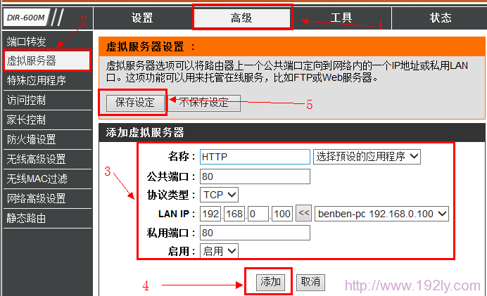This screenshot has height=296, width=487.
Task: Open the 启用 status dropdown
Action: pyautogui.click(x=220, y=251)
